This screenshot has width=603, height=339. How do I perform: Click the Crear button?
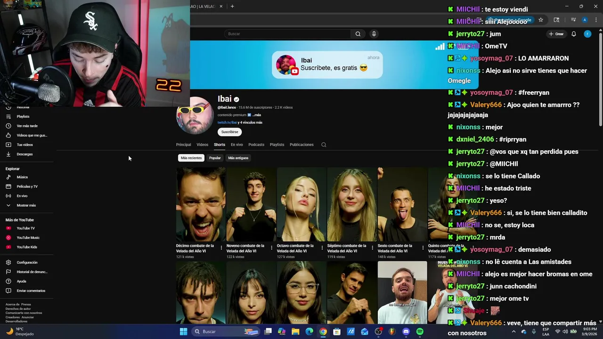556,34
